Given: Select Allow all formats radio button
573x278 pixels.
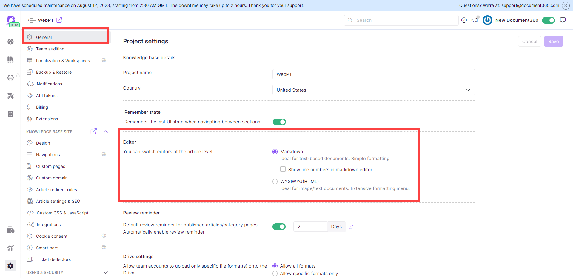Looking at the screenshot, I should click(275, 266).
